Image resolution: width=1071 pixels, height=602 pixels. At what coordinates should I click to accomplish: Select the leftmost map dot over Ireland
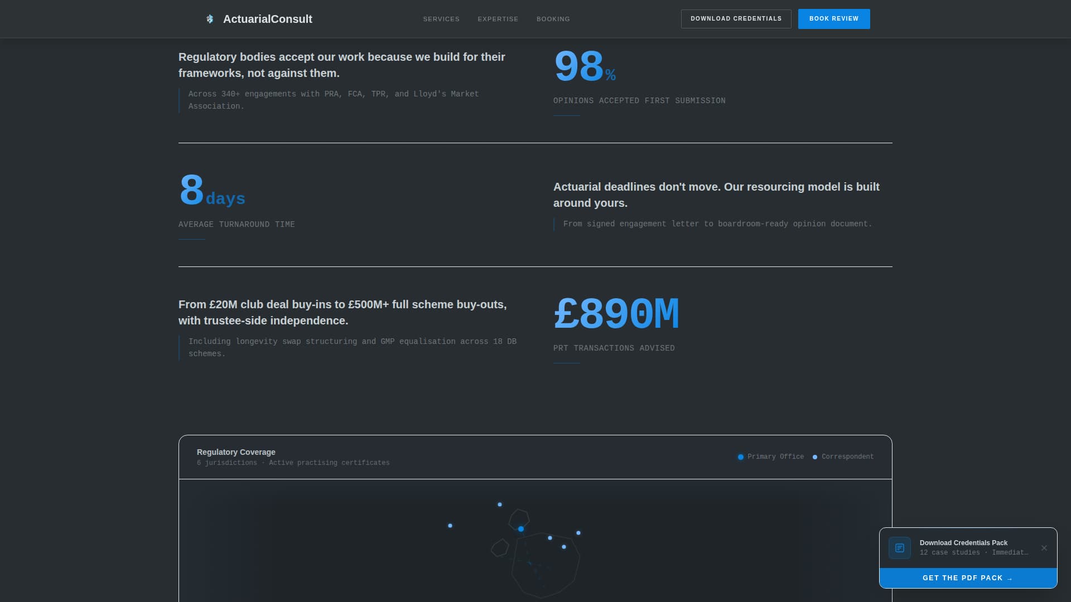pyautogui.click(x=450, y=526)
